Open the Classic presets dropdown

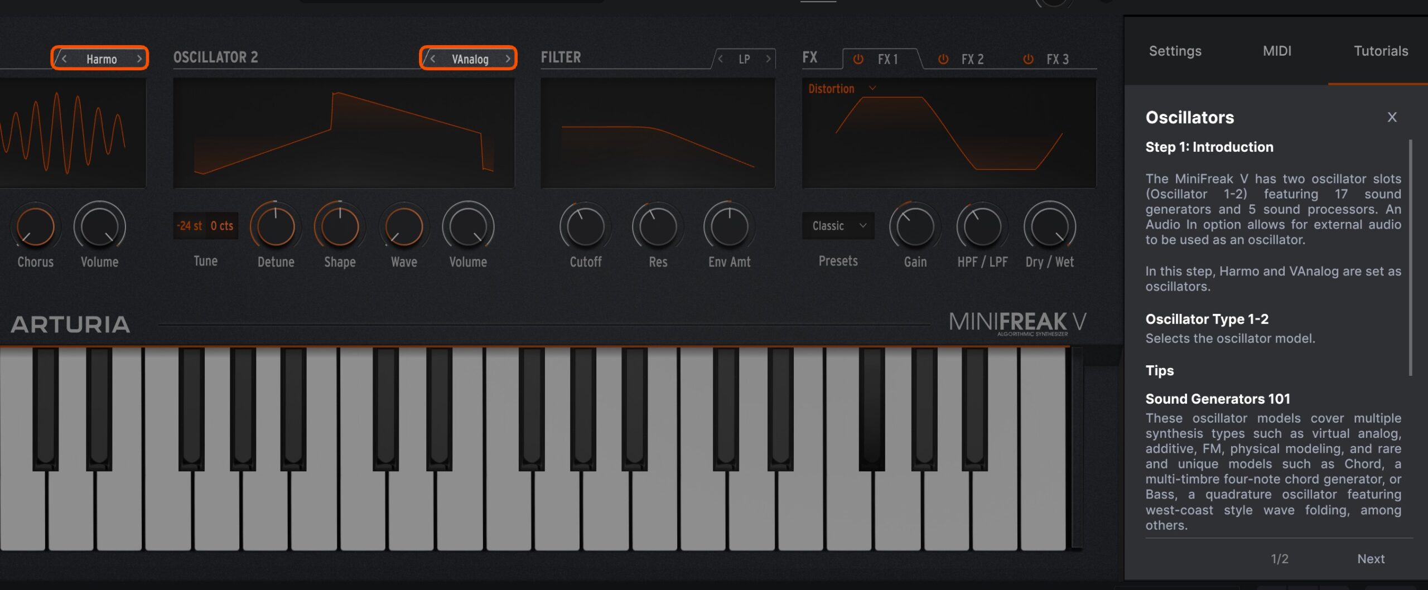(838, 226)
